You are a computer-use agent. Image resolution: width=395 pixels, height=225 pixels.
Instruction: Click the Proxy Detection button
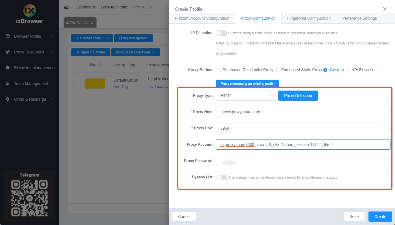coord(298,96)
